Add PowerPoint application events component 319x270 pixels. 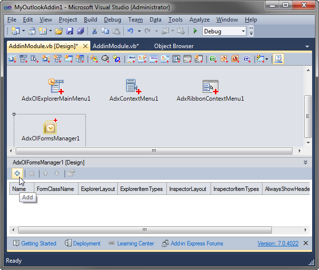[236, 59]
